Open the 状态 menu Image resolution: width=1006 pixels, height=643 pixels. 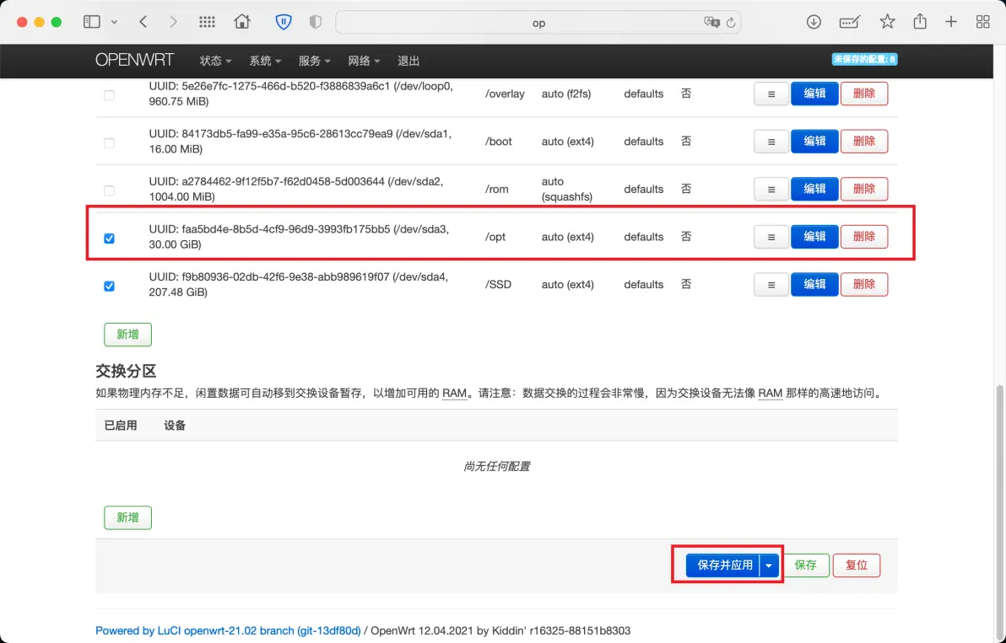(x=215, y=61)
